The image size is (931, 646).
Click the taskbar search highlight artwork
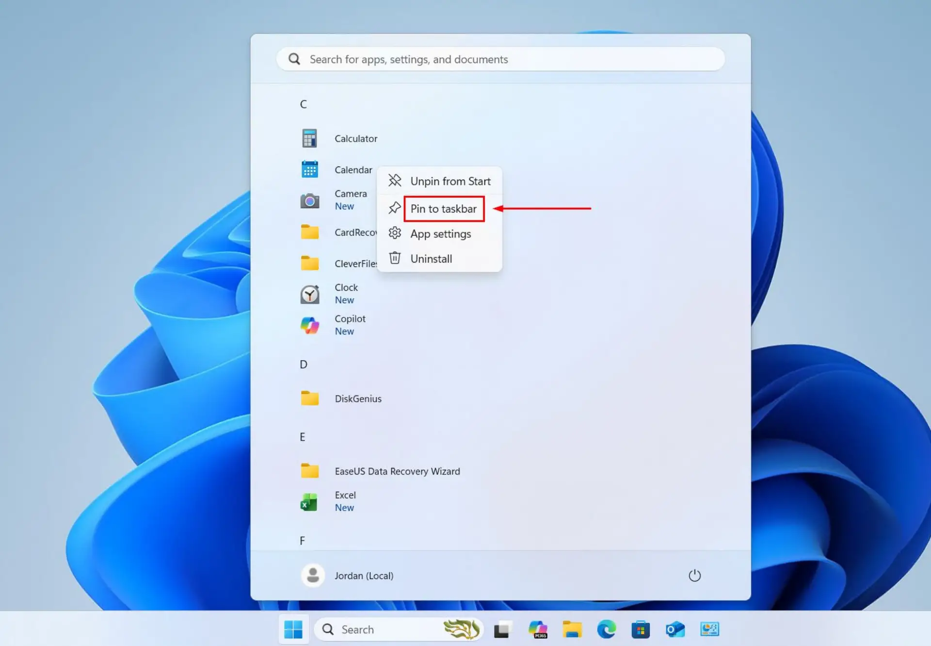(x=462, y=629)
